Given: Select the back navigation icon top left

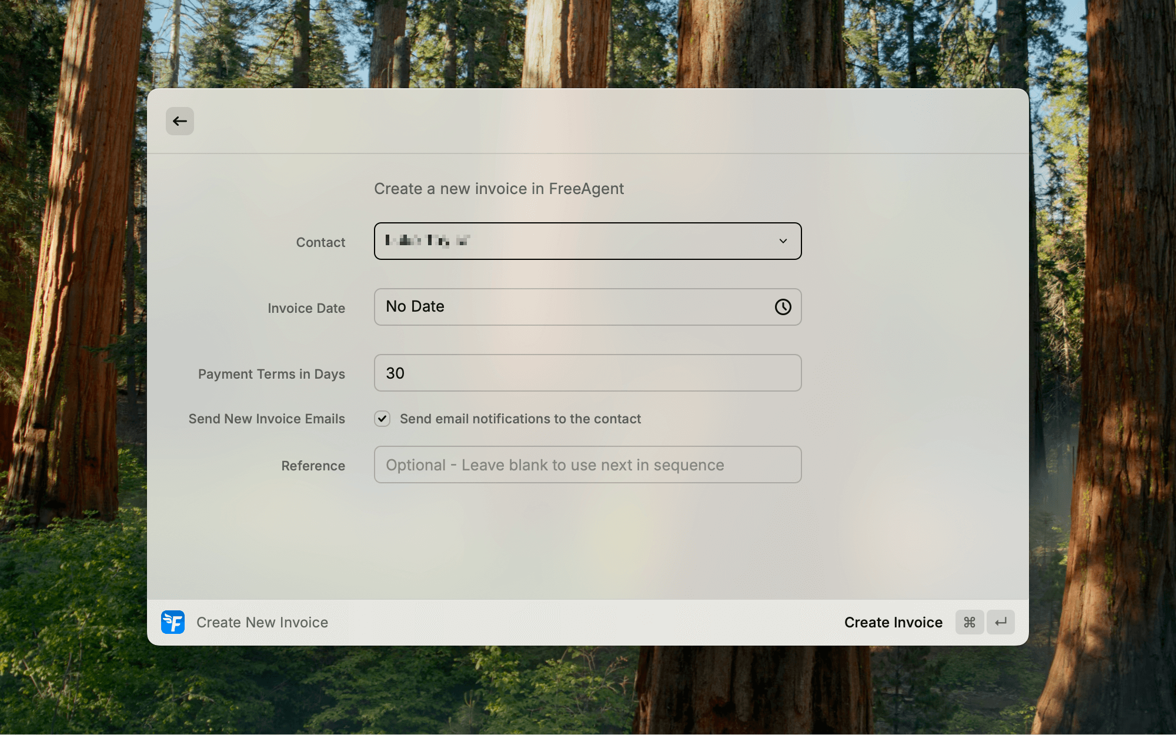Looking at the screenshot, I should point(180,121).
